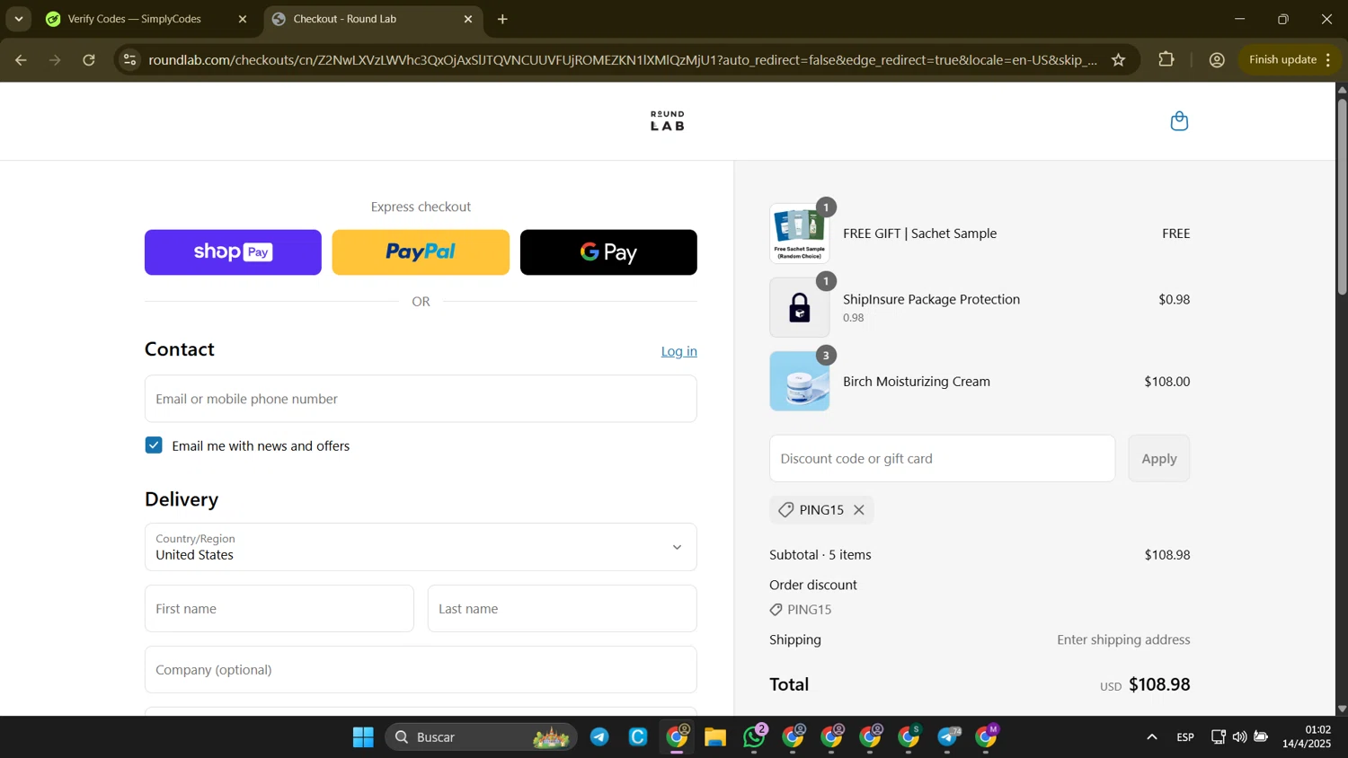Image resolution: width=1348 pixels, height=758 pixels.
Task: Open the Chrome menu three dots
Action: [1328, 60]
